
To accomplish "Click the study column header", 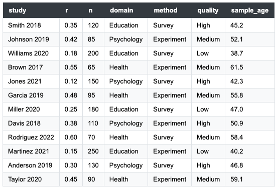I will [x=31, y=10].
